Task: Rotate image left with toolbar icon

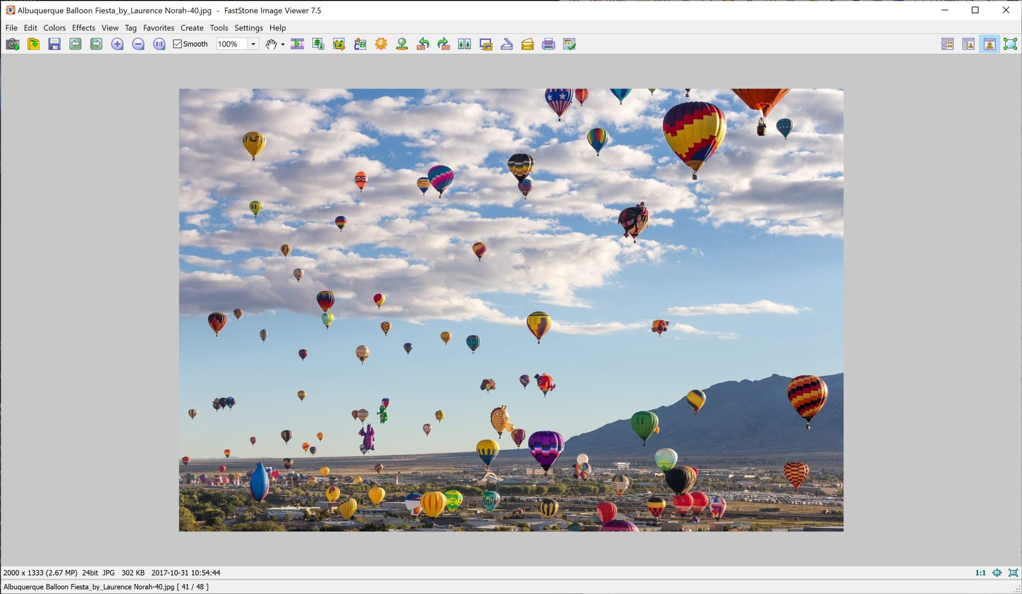Action: [423, 44]
